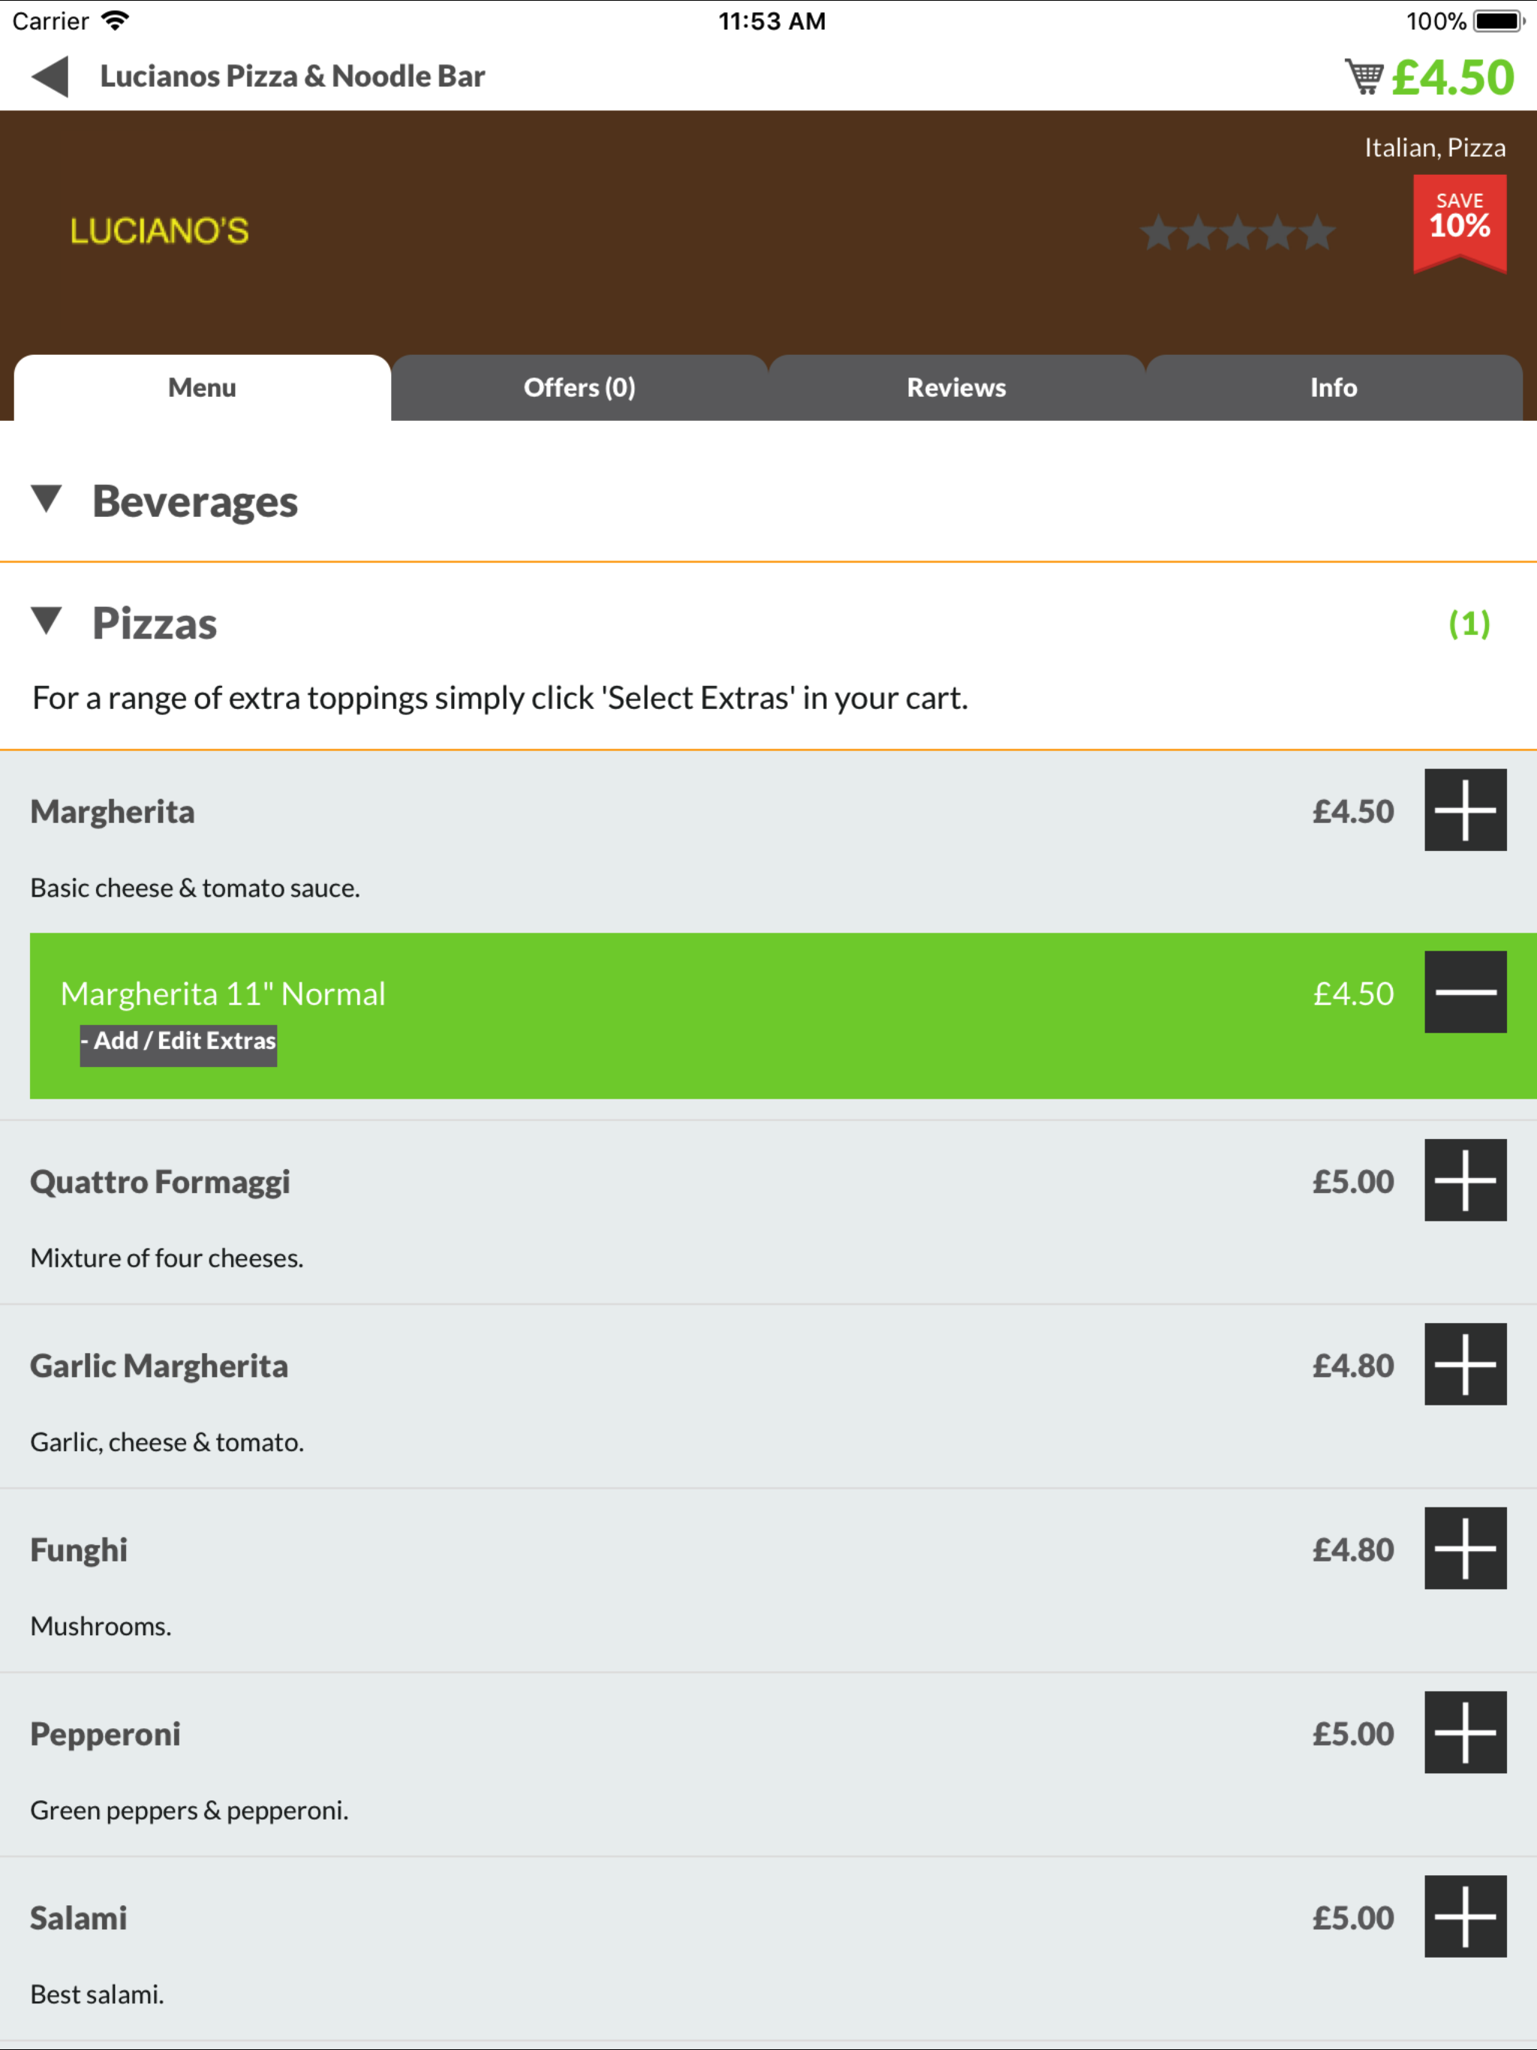Add Pepperoni with the plus button
The image size is (1537, 2050).
click(x=1465, y=1732)
